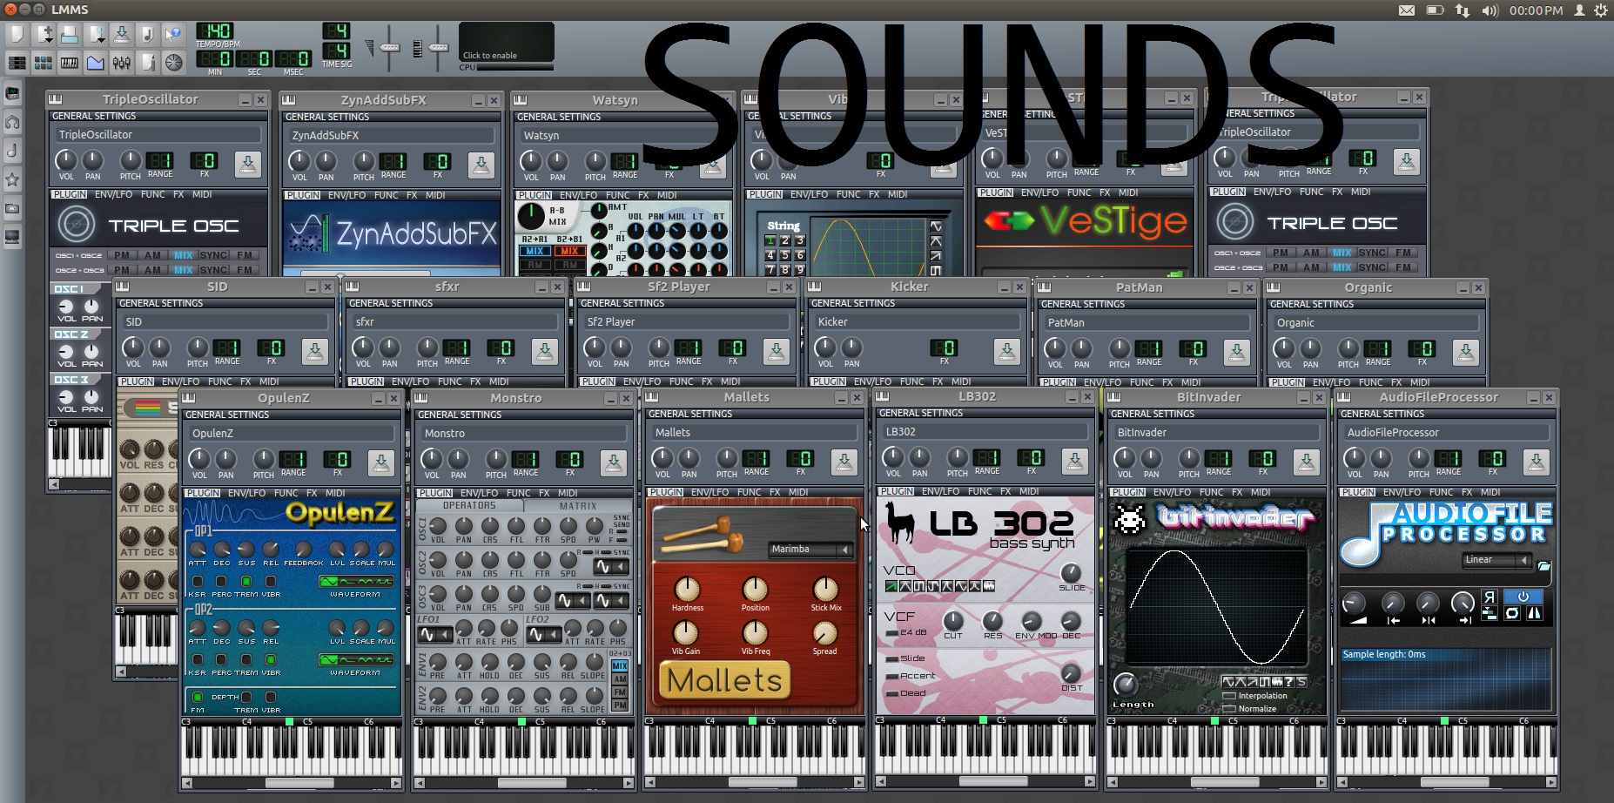
Task: Open the Piano Roll window
Action: pyautogui.click(x=69, y=63)
